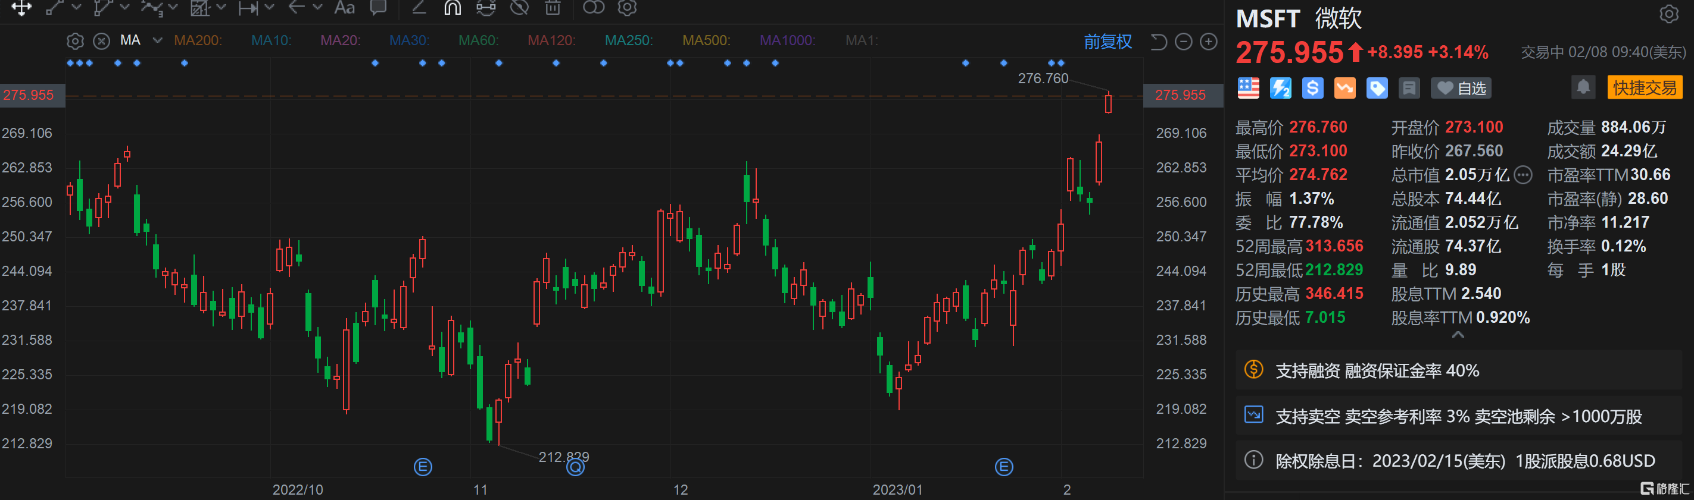This screenshot has width=1694, height=500.
Task: Toggle 自选 watchlist favorite heart
Action: pyautogui.click(x=1461, y=88)
